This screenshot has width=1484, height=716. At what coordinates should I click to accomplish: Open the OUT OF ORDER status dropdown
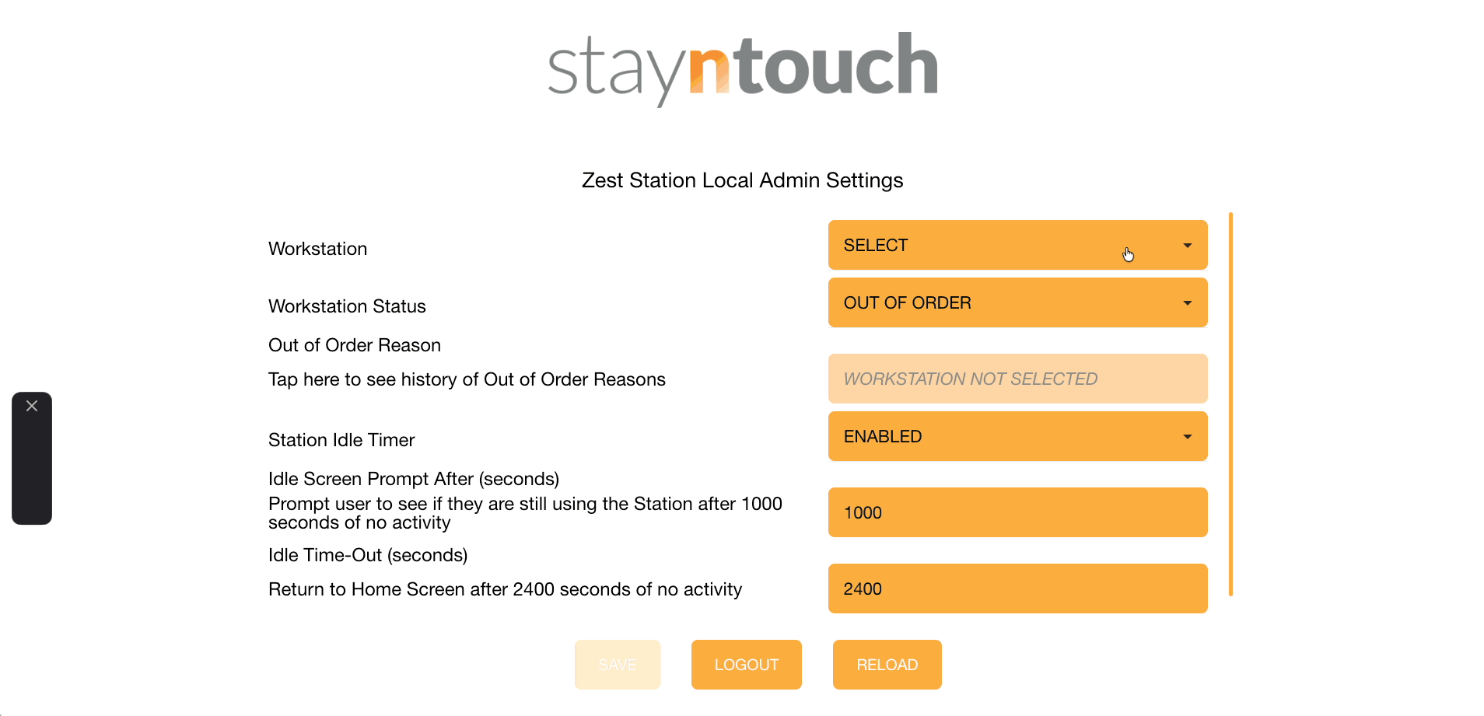1017,302
